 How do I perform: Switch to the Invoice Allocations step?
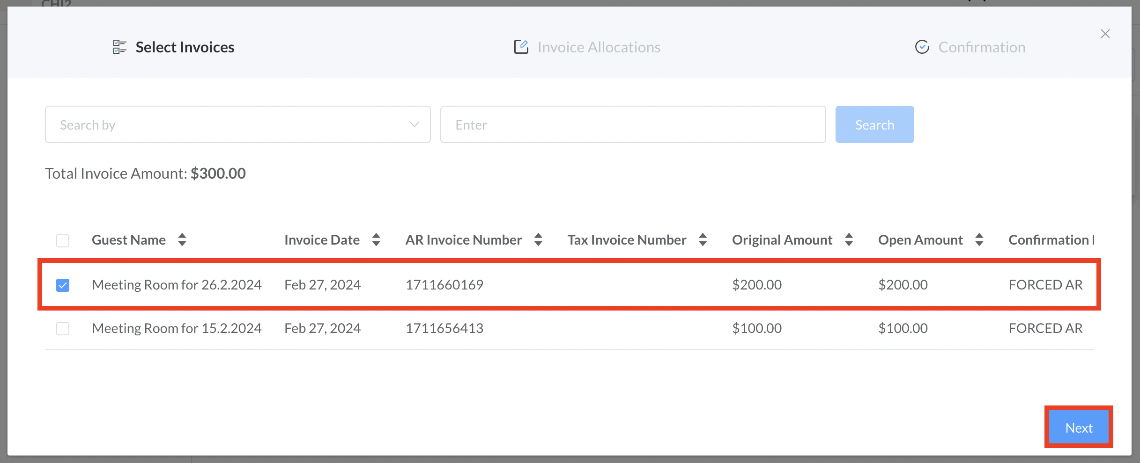pyautogui.click(x=599, y=47)
